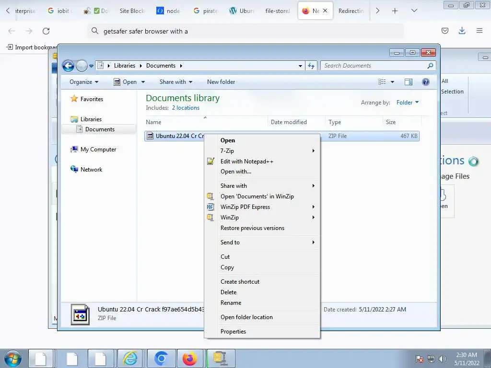The height and width of the screenshot is (368, 491).
Task: Open recent locations dropdown arrow
Action: click(91, 66)
